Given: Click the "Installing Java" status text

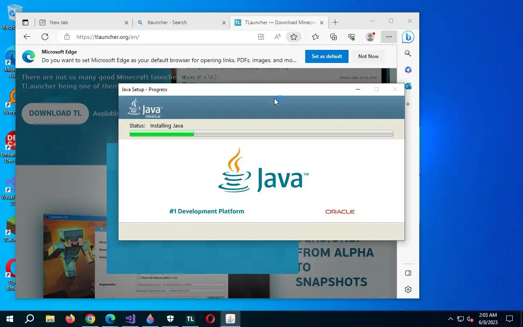Looking at the screenshot, I should click(167, 125).
